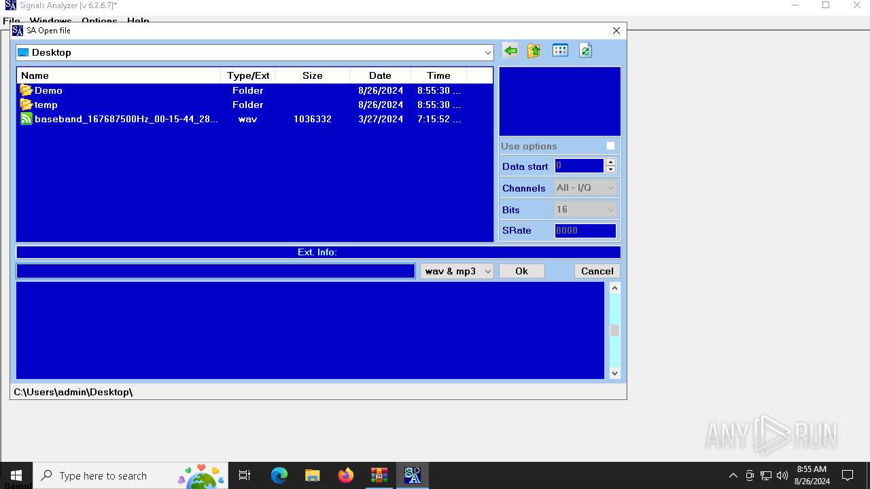Click the file preview thumbnail area
The height and width of the screenshot is (489, 870).
point(560,101)
